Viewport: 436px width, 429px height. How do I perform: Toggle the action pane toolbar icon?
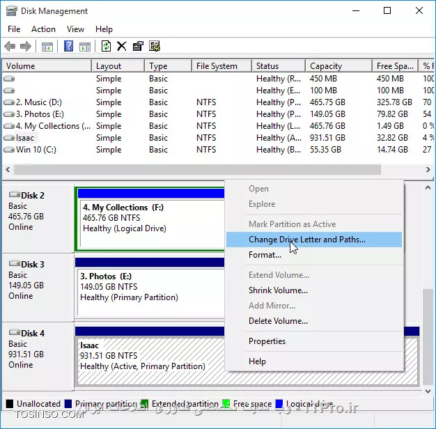(85, 47)
